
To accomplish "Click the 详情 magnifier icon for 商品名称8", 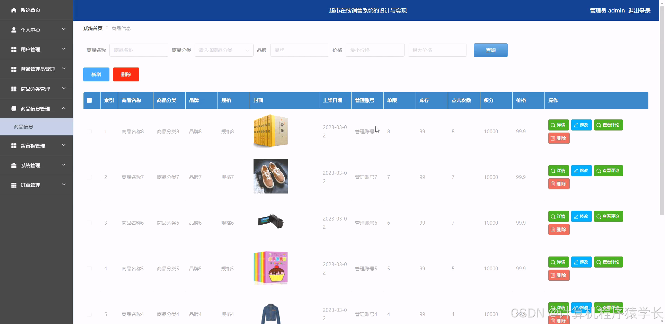I will (x=553, y=125).
